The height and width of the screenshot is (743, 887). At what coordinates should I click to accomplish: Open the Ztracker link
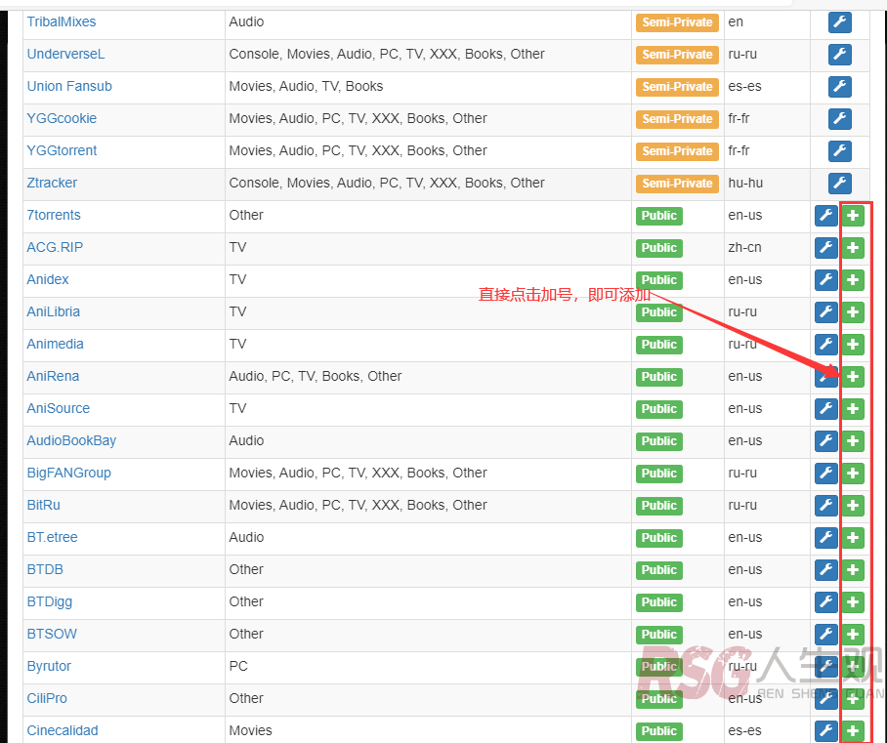[52, 184]
